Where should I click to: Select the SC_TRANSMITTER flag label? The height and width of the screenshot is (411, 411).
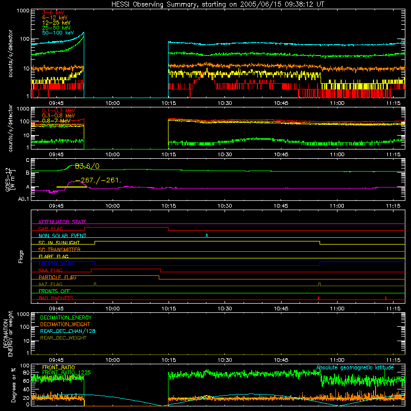click(60, 250)
